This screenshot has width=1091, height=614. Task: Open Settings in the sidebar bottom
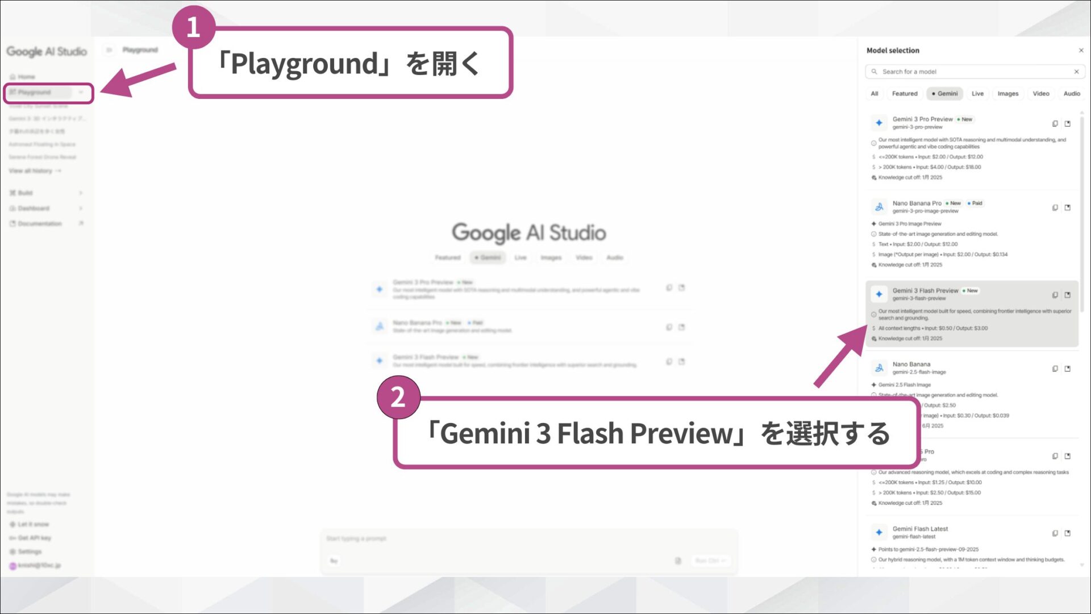click(26, 551)
